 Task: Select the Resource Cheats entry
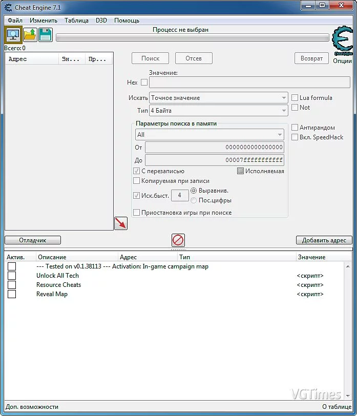click(x=58, y=285)
